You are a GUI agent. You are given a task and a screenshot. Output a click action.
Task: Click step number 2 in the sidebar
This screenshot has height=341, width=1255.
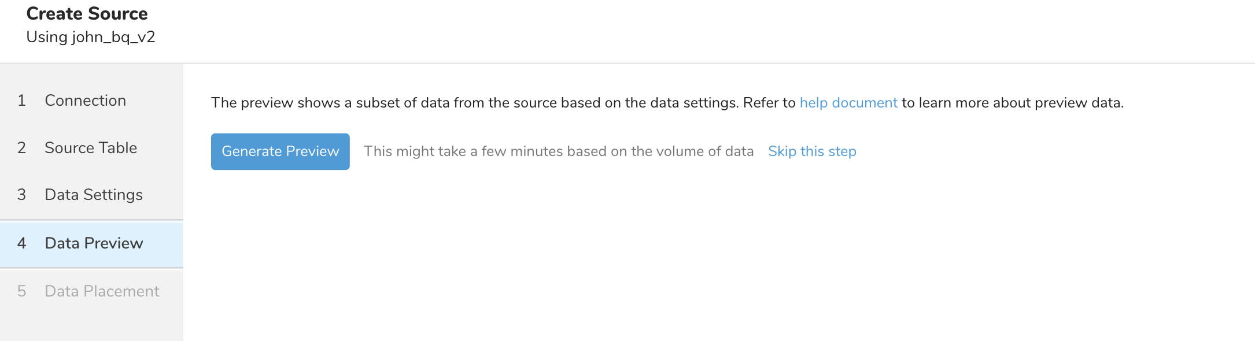[x=22, y=148]
